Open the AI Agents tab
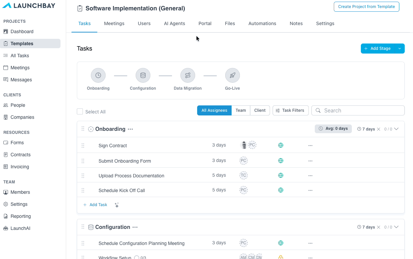 click(174, 23)
